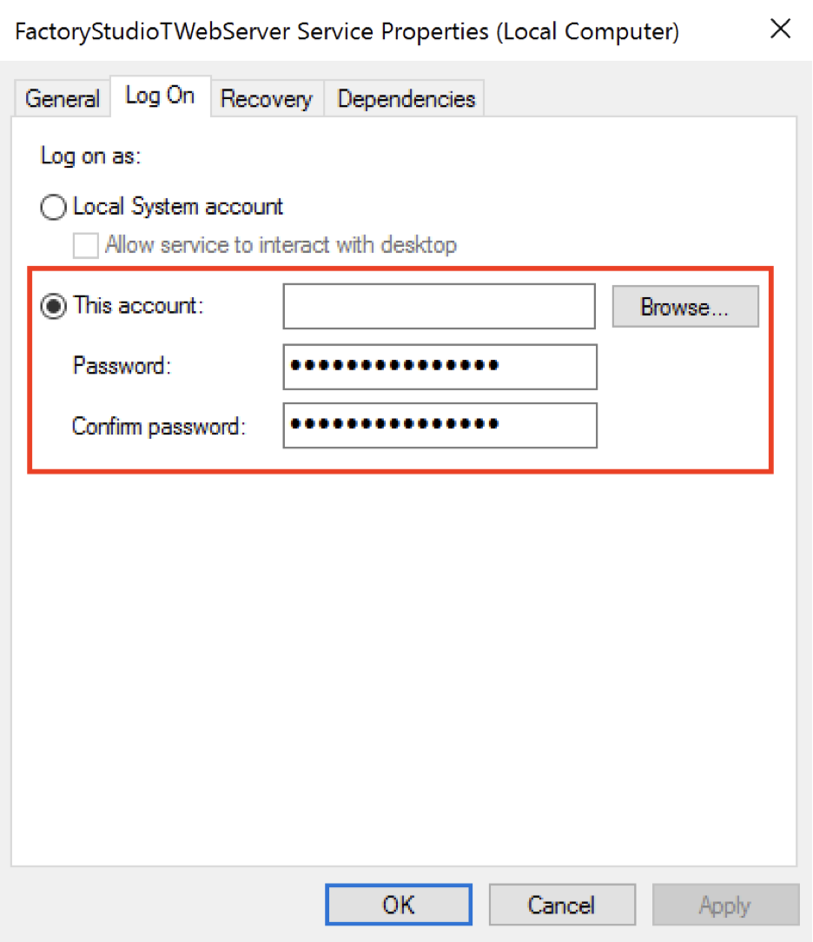
Task: Confirm the settings with the OK button
Action: pos(399,905)
